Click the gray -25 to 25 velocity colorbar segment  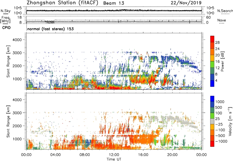tap(212, 121)
